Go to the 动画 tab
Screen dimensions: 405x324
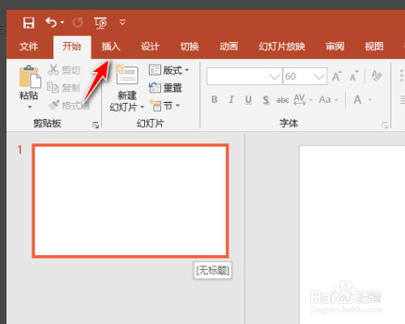[x=228, y=46]
